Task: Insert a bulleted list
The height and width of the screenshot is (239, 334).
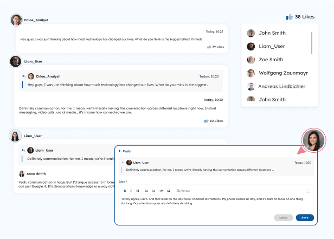Action: (x=147, y=191)
